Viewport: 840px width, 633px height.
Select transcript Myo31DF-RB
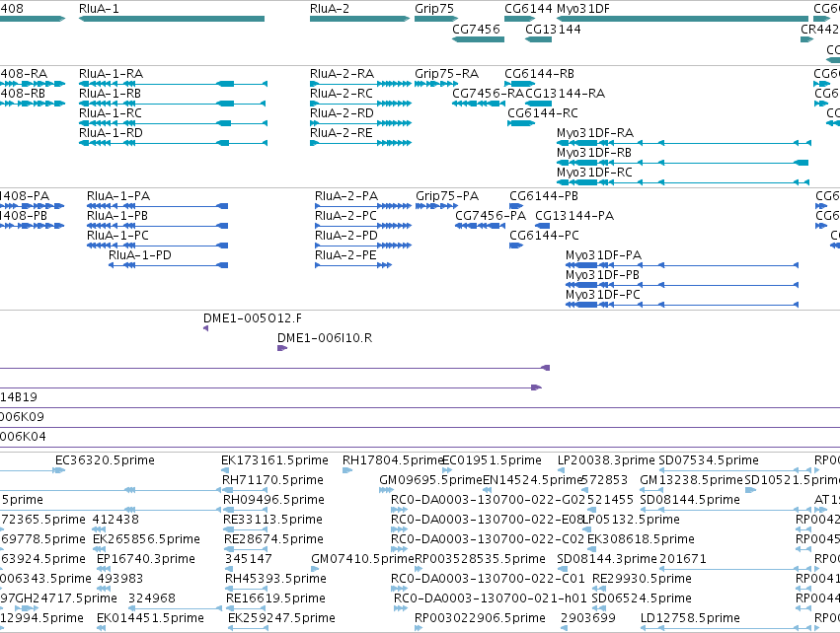(x=594, y=153)
